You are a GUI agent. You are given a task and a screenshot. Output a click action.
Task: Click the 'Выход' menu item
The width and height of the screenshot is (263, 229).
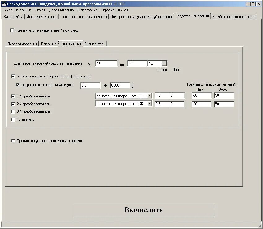[x=123, y=10]
